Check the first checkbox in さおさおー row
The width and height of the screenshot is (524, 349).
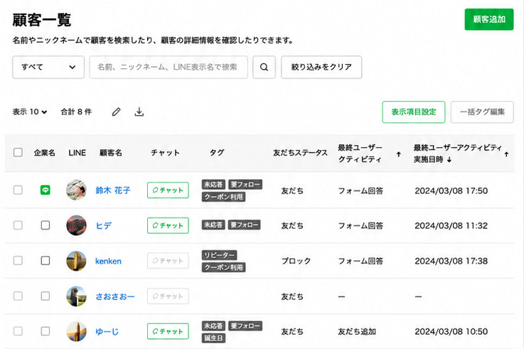(18, 296)
